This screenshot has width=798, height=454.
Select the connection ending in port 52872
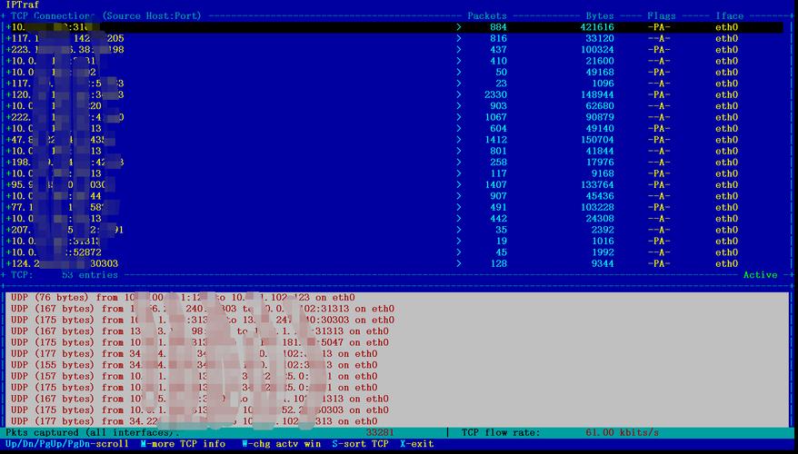pos(394,252)
